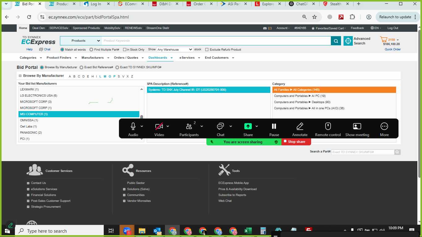
Task: Reload the page in Chrome
Action: (x=29, y=17)
